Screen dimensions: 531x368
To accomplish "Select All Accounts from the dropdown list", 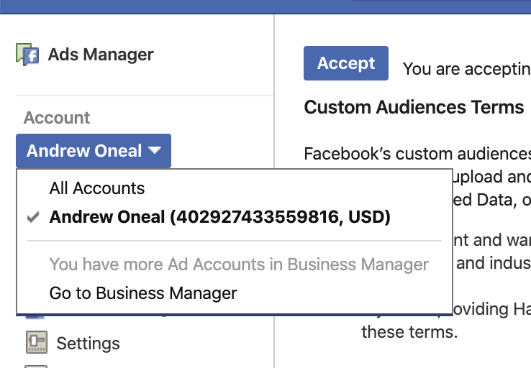I will (97, 188).
